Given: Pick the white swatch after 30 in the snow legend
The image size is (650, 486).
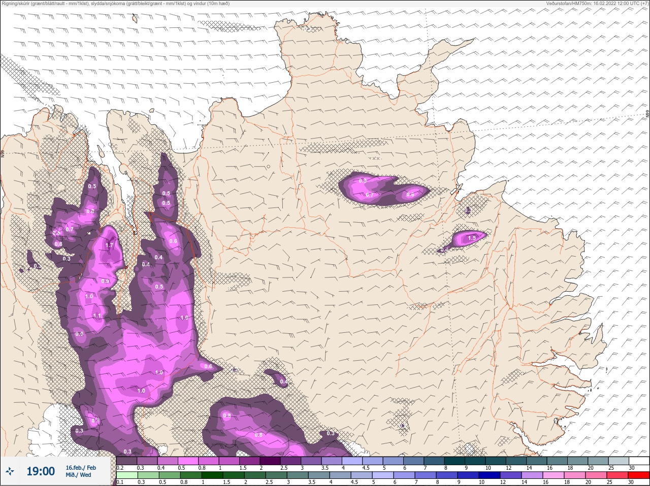Looking at the screenshot, I should pos(639,461).
